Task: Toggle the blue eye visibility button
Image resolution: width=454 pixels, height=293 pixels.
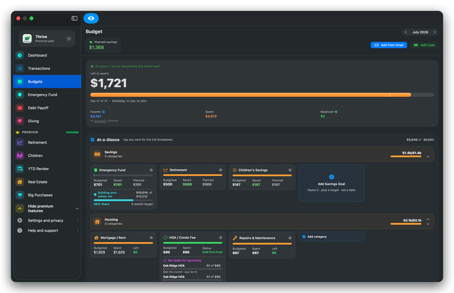Action: tap(91, 18)
